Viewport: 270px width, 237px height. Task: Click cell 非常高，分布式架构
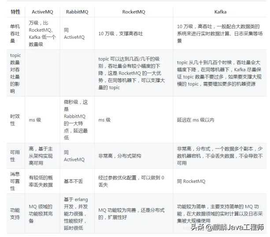[x=120, y=156]
